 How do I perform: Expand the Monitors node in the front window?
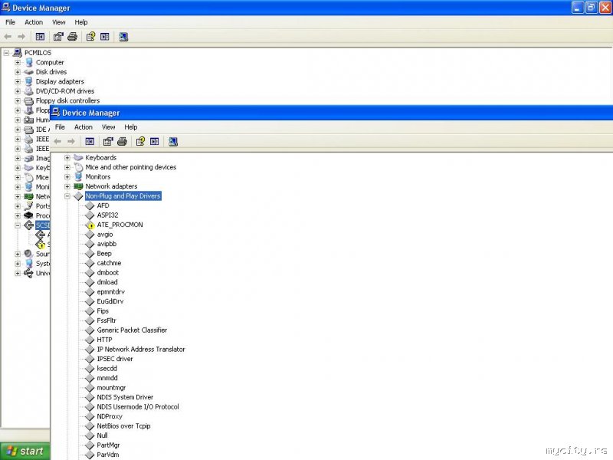[x=67, y=177]
